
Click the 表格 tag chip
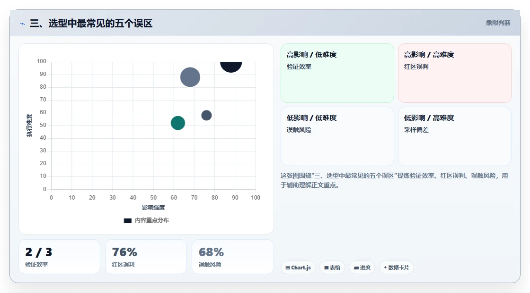coord(332,268)
